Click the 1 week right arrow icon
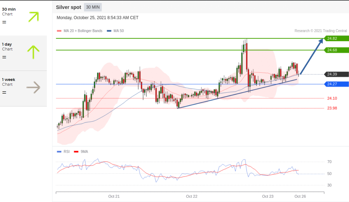 33,87
